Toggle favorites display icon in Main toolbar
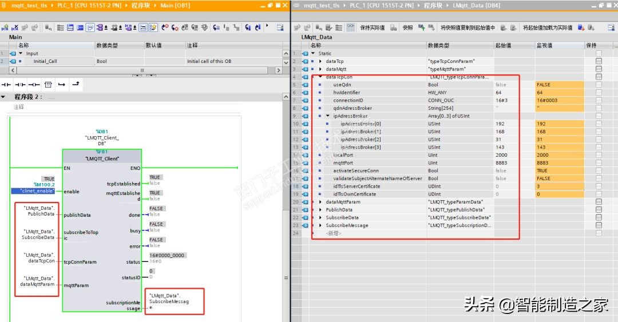This screenshot has height=322, width=618. (153, 27)
